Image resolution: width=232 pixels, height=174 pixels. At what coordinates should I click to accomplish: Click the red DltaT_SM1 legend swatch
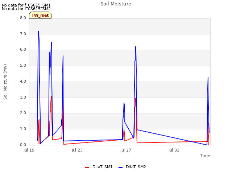[87, 167]
